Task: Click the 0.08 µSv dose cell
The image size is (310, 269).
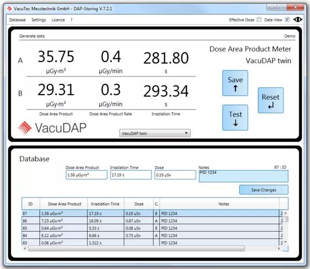Action: pyautogui.click(x=139, y=228)
